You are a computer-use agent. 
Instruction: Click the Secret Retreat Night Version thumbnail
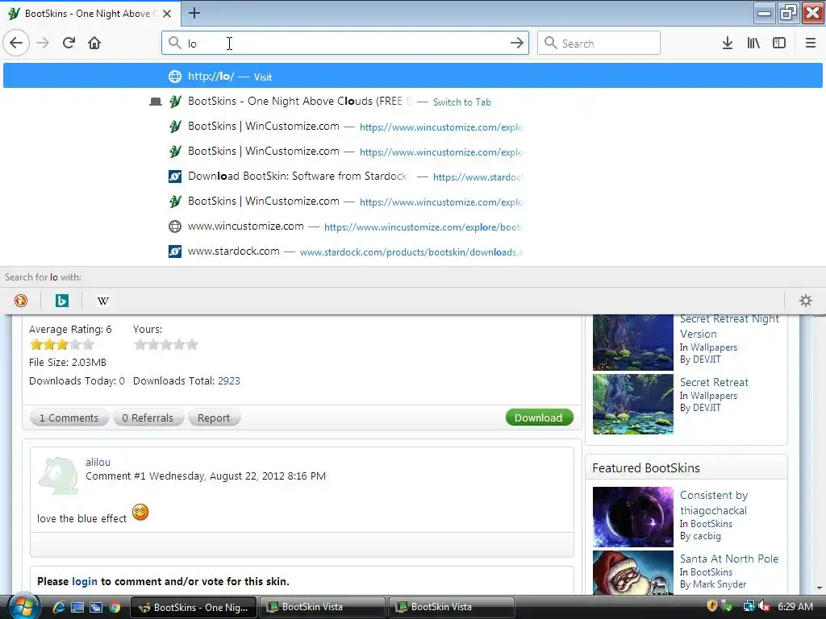(632, 342)
